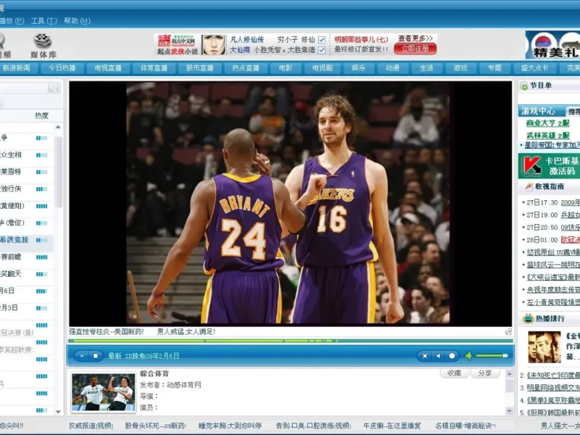Click the 收视指南 guide icon

coord(529,186)
